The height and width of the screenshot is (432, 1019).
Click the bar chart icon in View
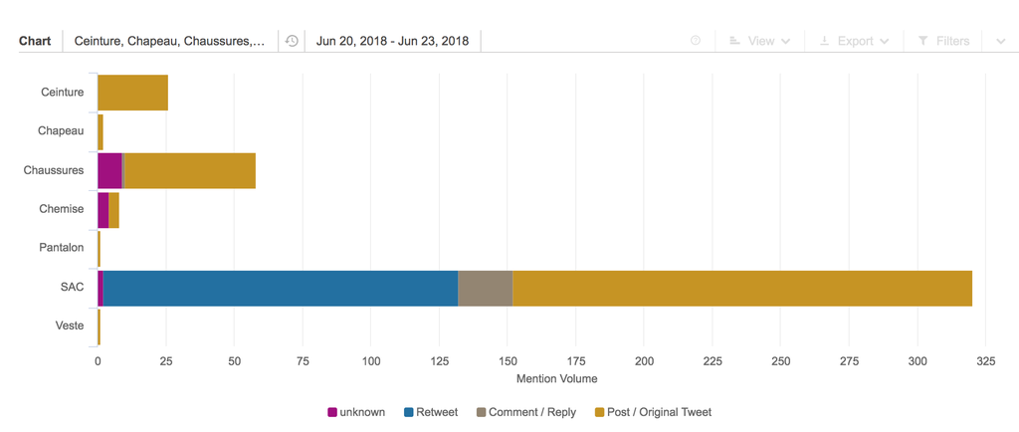click(734, 41)
